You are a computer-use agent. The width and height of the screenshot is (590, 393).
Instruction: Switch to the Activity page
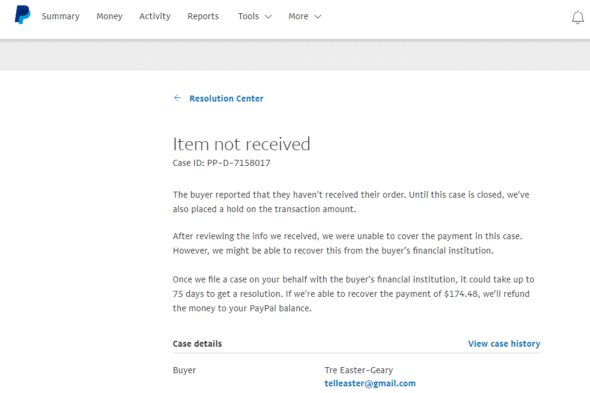[x=155, y=16]
